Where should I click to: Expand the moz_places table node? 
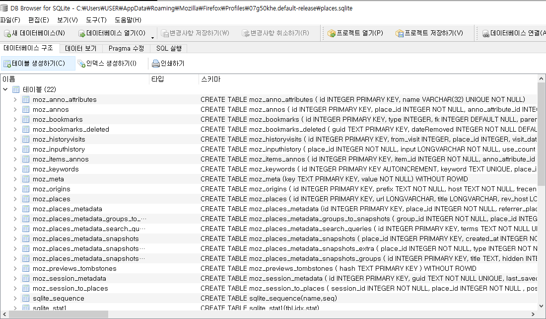(x=15, y=199)
